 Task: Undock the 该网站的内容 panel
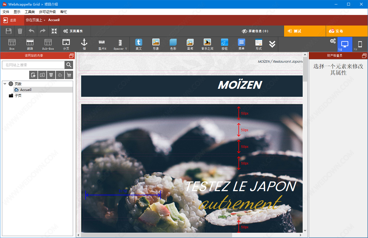(x=71, y=56)
